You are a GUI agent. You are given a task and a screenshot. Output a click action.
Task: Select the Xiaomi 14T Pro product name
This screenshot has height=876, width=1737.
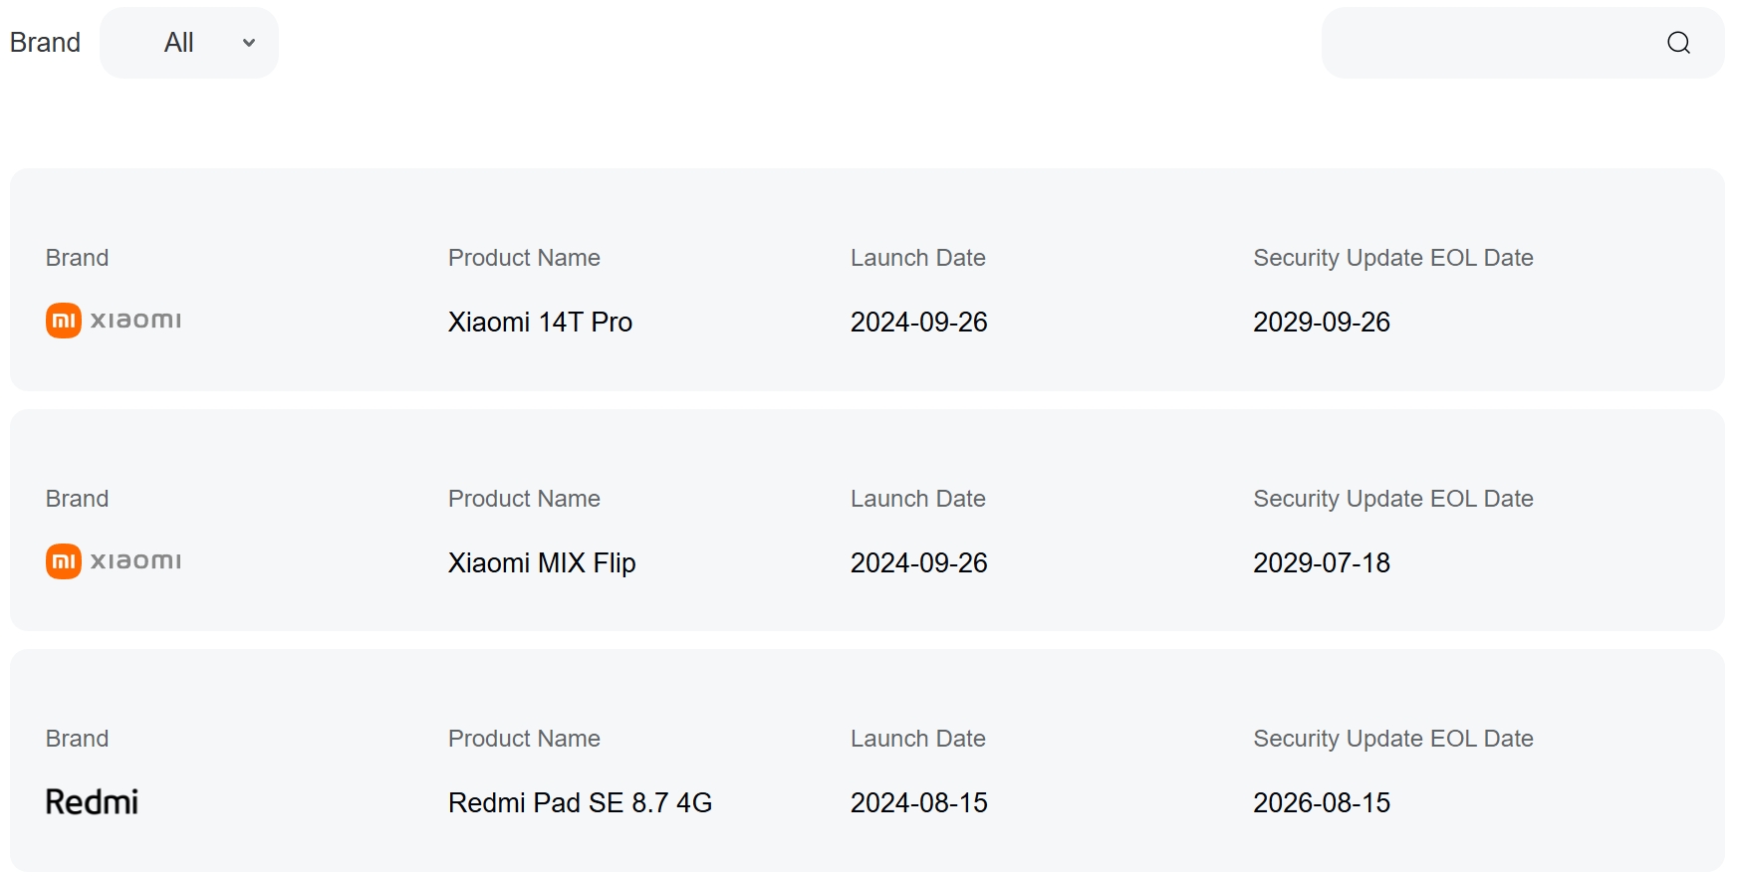click(540, 323)
